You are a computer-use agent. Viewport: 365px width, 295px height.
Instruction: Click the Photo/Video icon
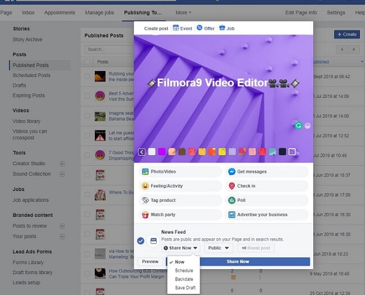click(145, 172)
